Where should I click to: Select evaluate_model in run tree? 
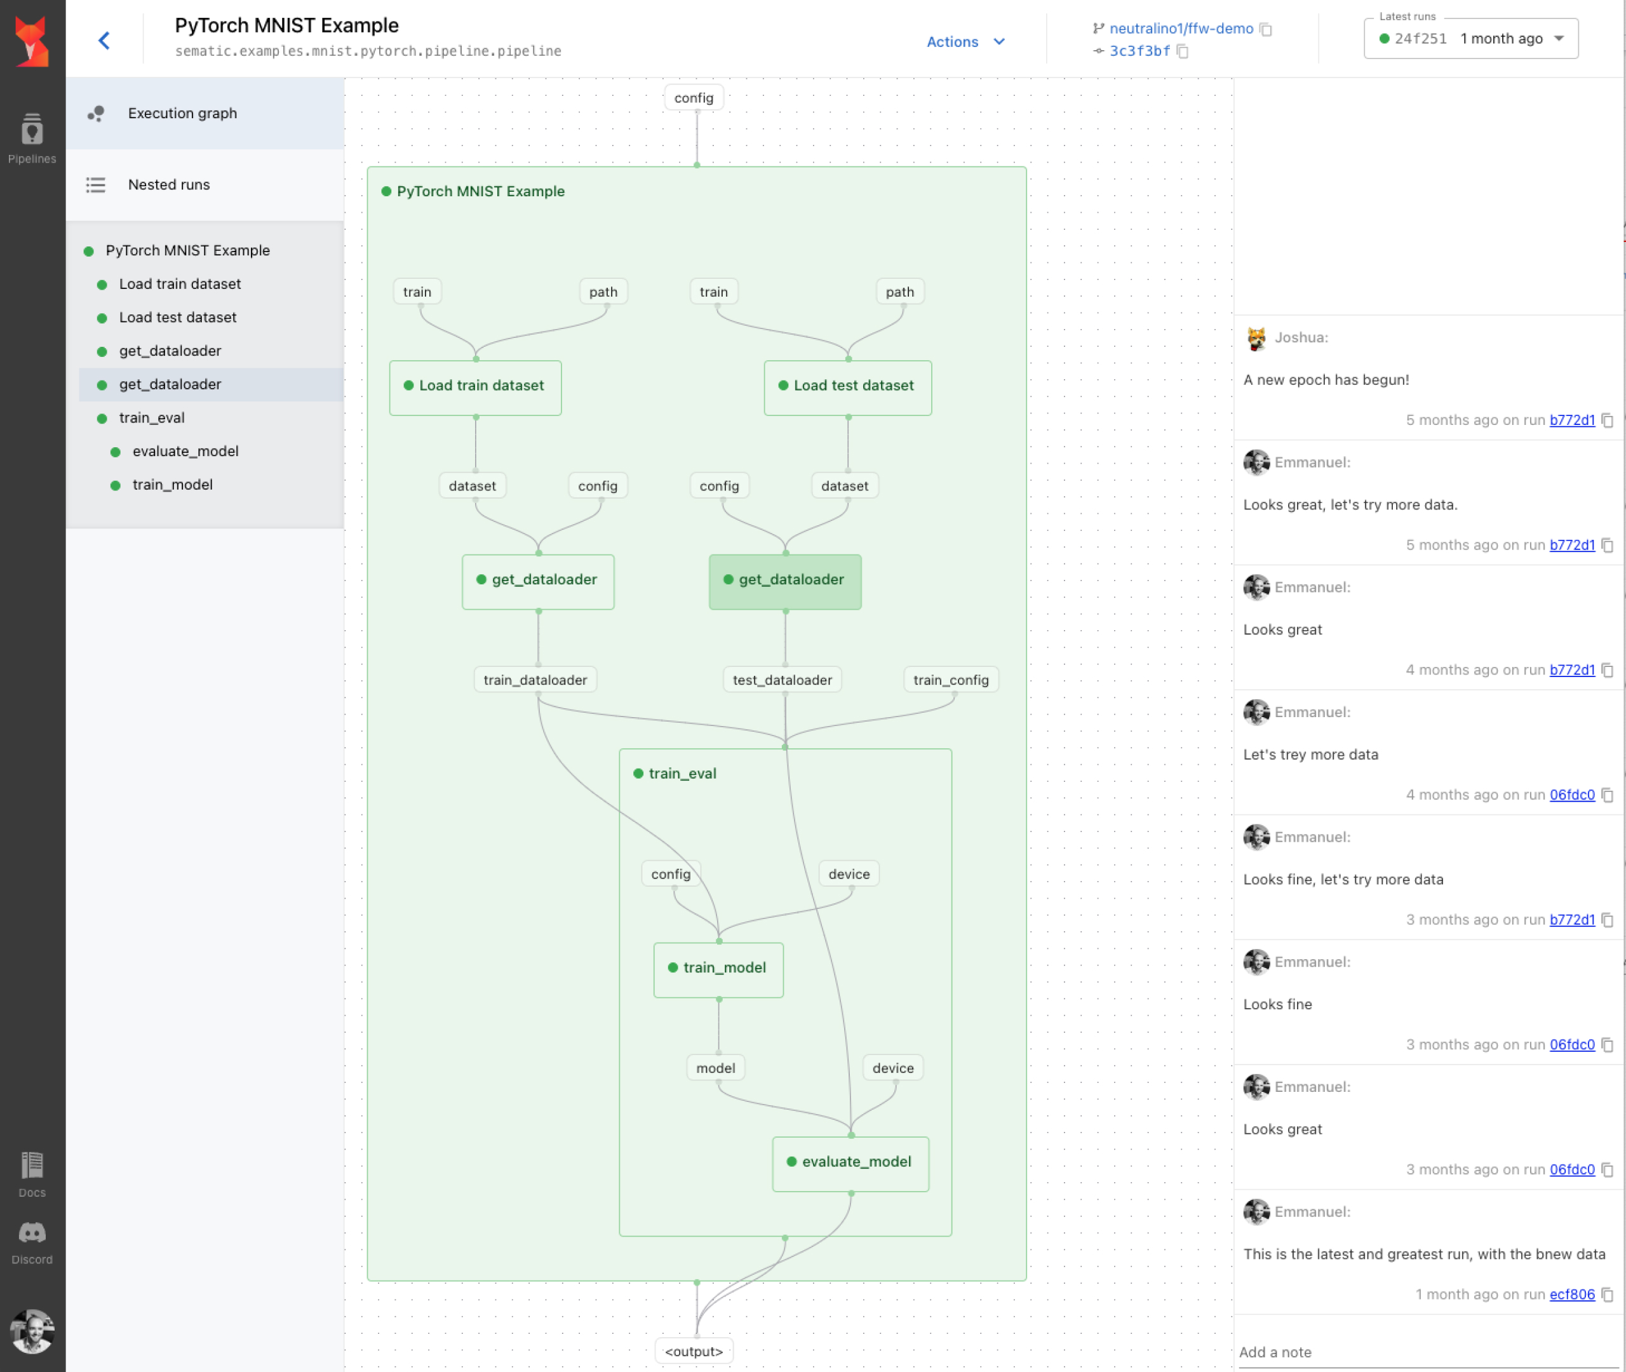pyautogui.click(x=185, y=451)
